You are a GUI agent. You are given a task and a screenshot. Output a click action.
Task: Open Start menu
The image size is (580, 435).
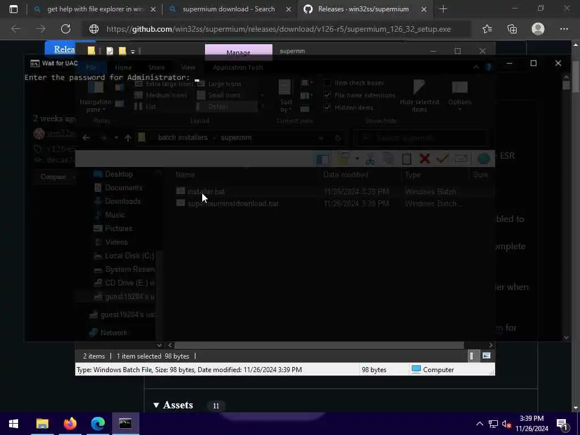point(14,424)
